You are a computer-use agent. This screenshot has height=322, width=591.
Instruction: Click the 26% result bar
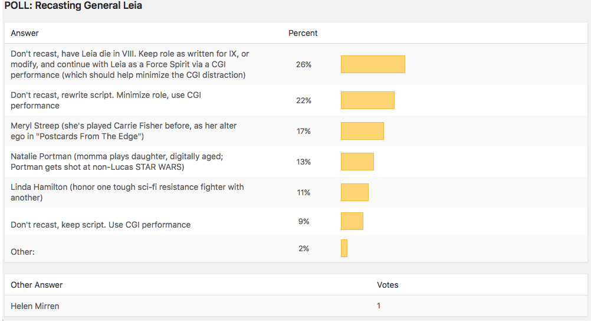point(373,64)
